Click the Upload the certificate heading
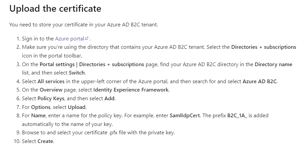The height and width of the screenshot is (150, 301). pos(55,8)
